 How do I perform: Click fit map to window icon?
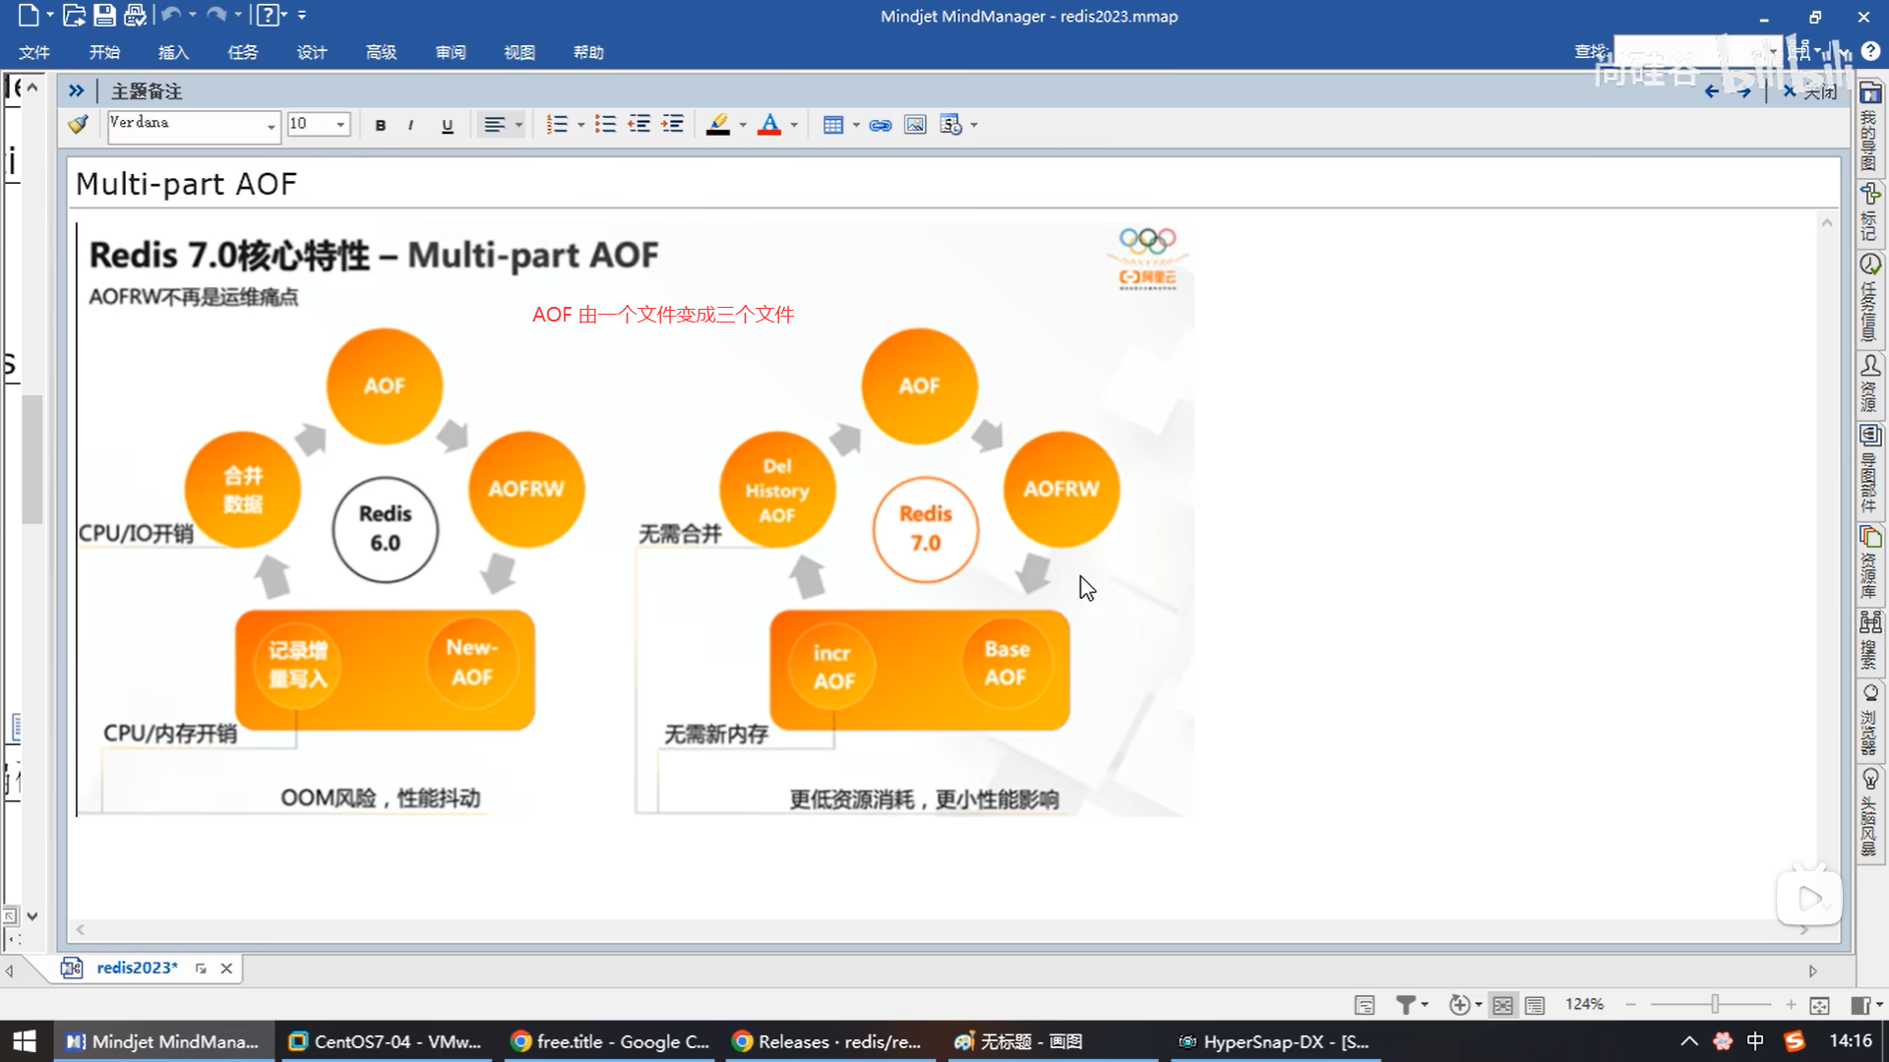[x=1819, y=1005]
